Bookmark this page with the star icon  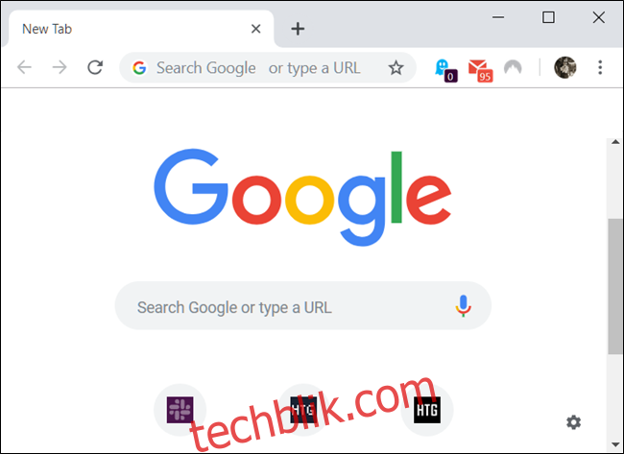click(396, 67)
